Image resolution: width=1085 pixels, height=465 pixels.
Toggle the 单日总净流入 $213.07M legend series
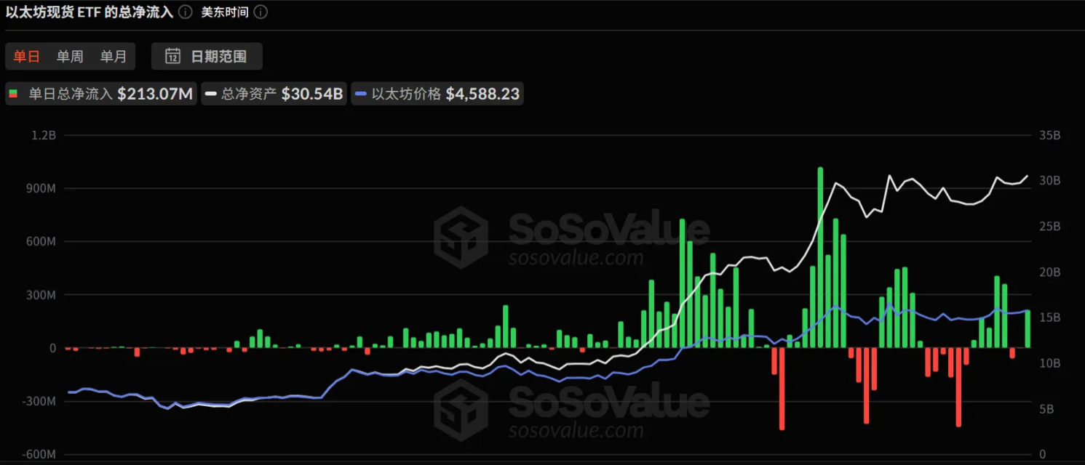101,94
